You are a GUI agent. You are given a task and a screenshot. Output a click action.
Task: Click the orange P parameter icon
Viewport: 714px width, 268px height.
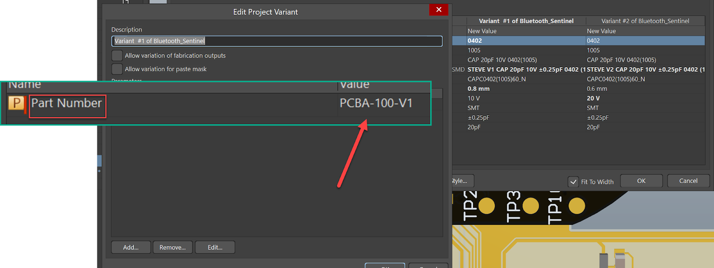coord(16,103)
